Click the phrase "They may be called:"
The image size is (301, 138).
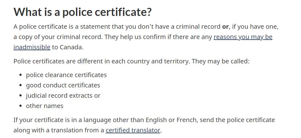point(221,61)
